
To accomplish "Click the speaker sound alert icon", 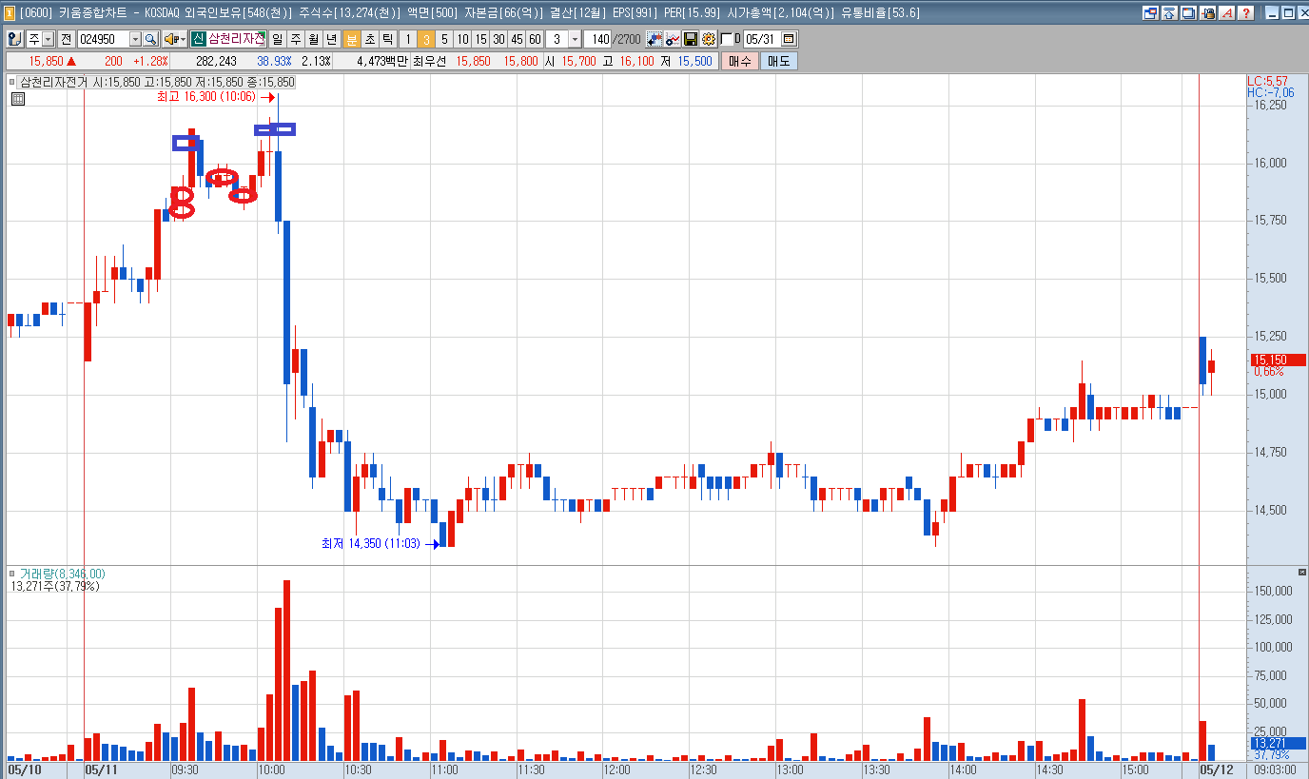I will click(170, 39).
